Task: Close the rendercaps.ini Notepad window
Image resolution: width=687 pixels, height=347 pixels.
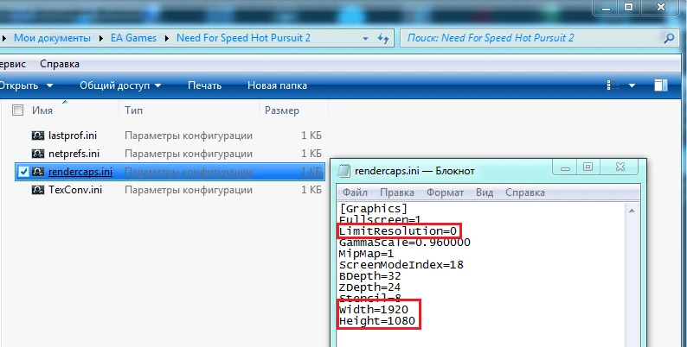Action: 620,167
